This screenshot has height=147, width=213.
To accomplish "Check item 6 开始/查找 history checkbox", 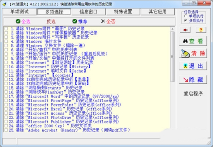I will (6, 50).
